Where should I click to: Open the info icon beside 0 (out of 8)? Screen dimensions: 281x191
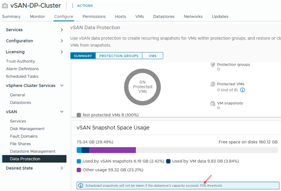click(242, 90)
